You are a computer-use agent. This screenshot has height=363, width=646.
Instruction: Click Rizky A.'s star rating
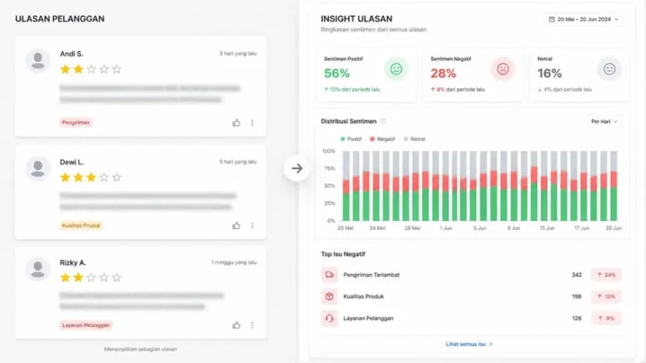(91, 278)
